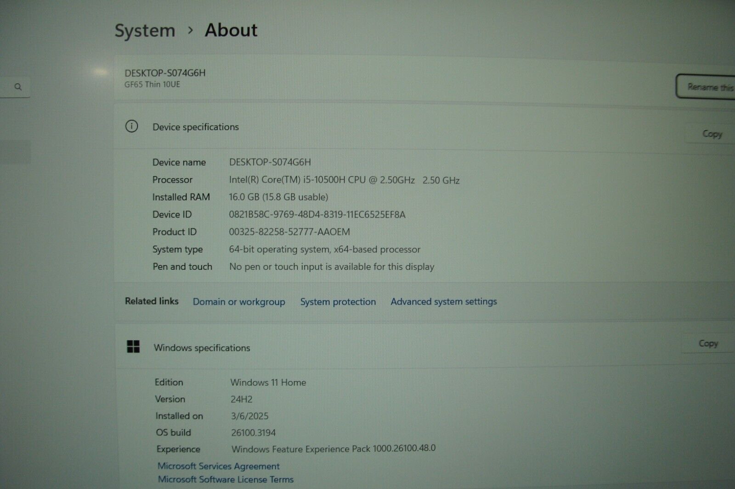
Task: Click the Processor label
Action: click(x=172, y=180)
